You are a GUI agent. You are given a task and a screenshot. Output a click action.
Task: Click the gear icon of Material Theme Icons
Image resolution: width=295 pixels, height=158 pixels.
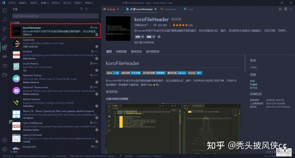(97, 94)
